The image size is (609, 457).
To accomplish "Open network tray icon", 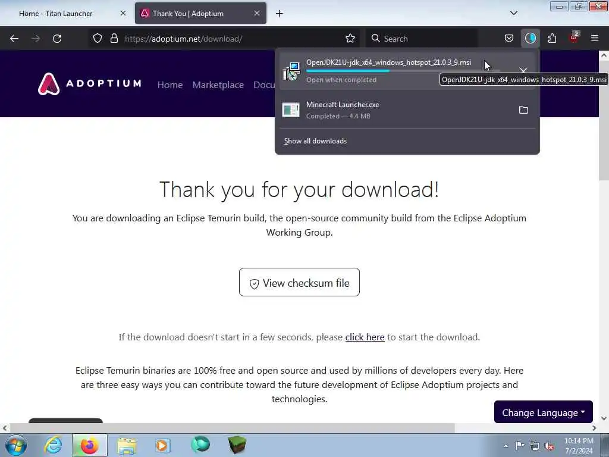I will click(535, 446).
